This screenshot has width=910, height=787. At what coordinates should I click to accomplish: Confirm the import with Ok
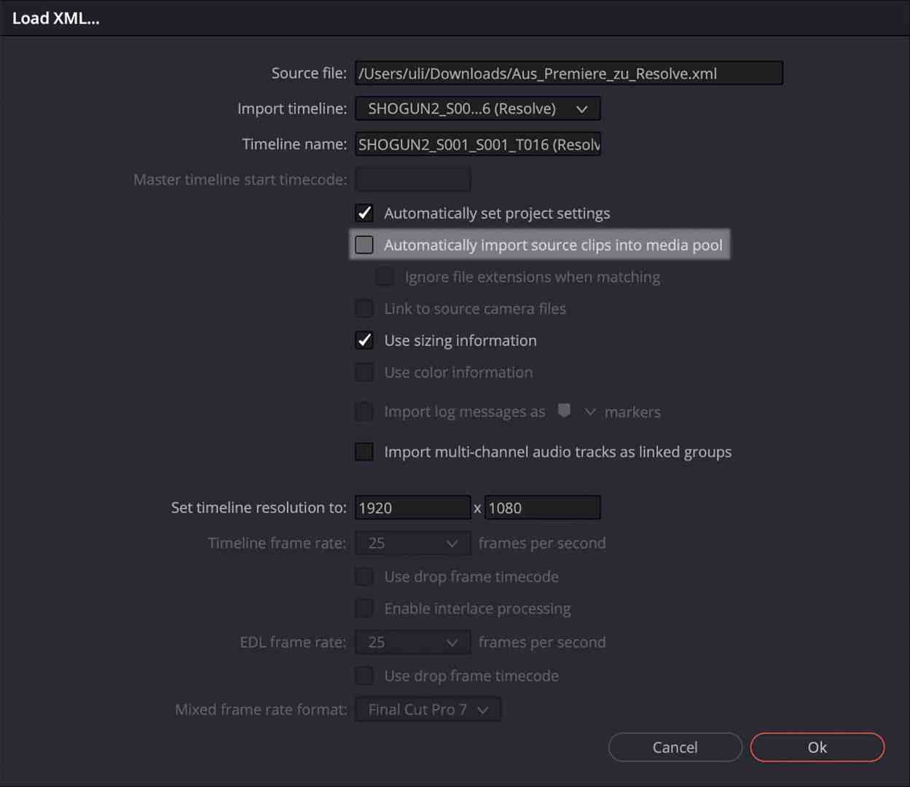pyautogui.click(x=816, y=747)
